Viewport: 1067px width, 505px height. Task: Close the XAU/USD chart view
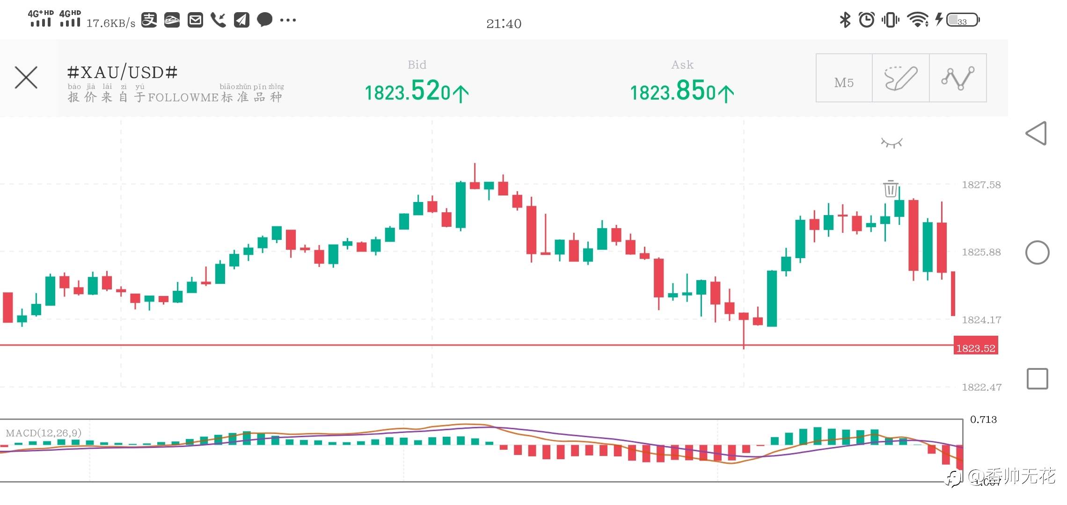[26, 78]
